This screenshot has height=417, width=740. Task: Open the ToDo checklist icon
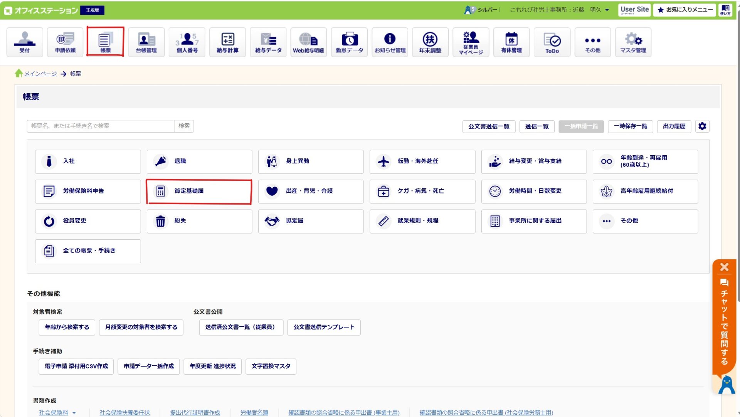click(552, 42)
